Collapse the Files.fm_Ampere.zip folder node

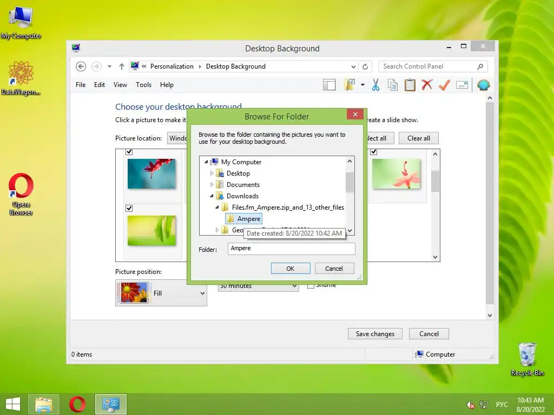point(217,207)
